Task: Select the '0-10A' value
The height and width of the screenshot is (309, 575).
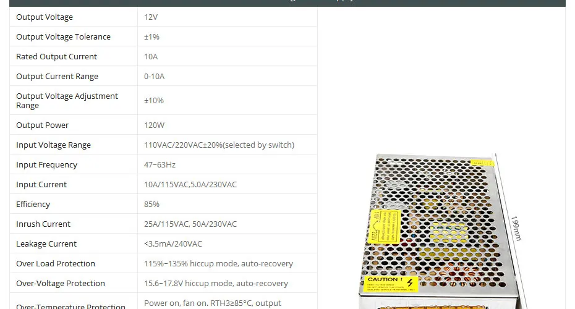Action: pos(154,76)
